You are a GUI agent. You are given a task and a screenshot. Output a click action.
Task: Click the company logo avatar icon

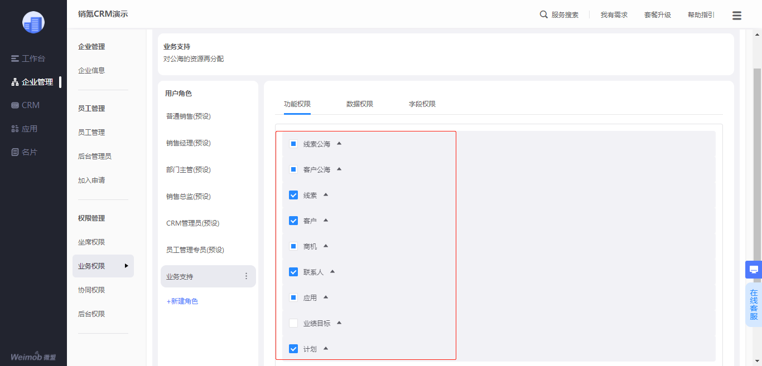pyautogui.click(x=33, y=22)
